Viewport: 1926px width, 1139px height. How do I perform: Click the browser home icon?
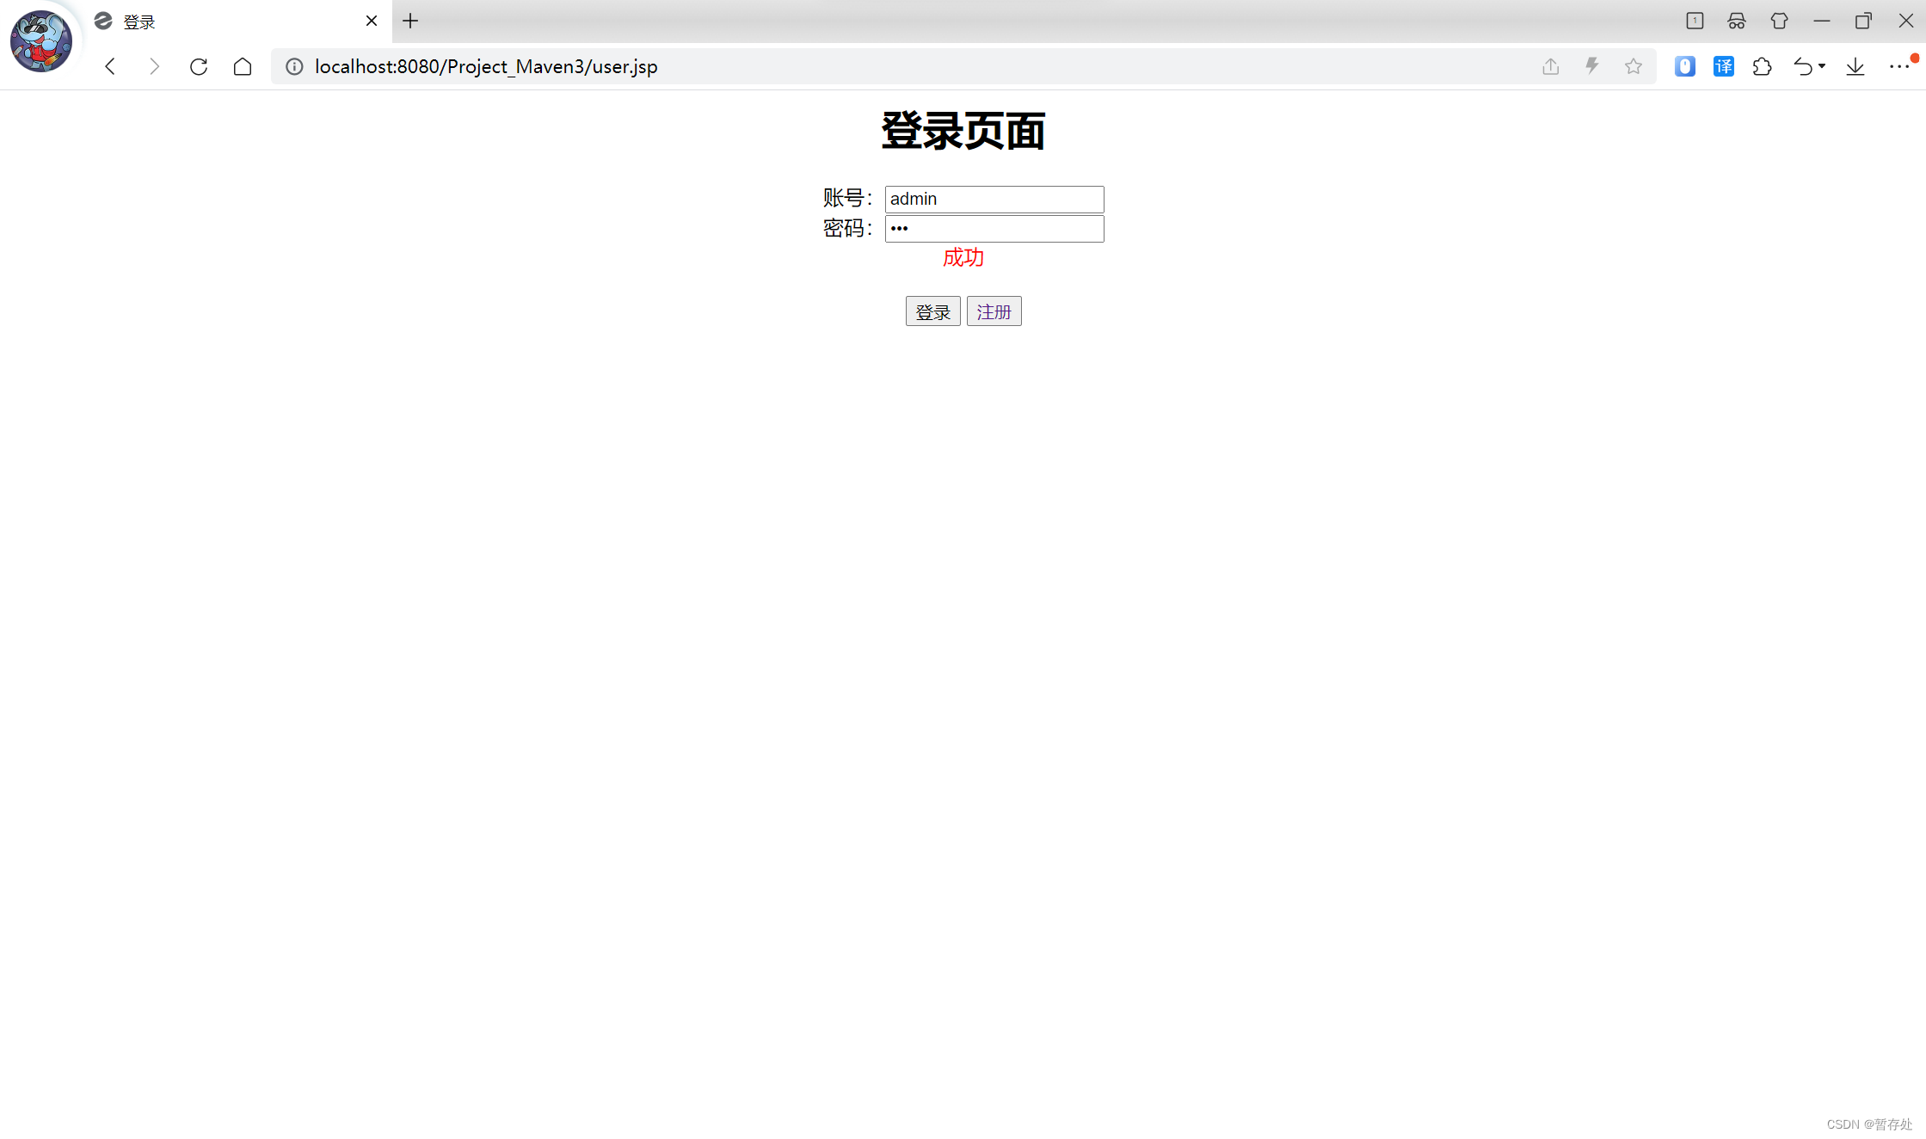[x=241, y=66]
